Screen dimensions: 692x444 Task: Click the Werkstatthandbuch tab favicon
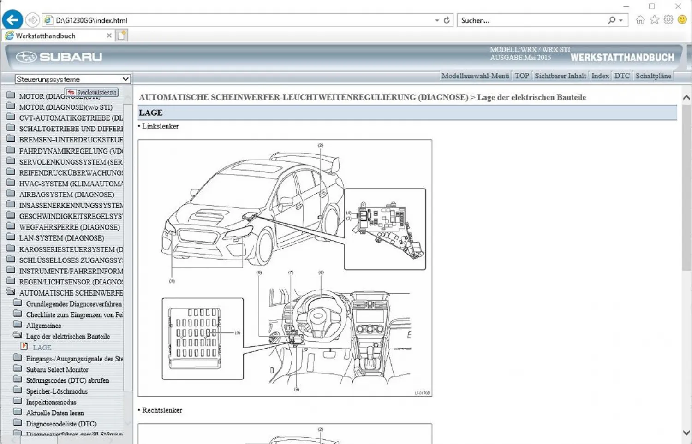tap(9, 36)
